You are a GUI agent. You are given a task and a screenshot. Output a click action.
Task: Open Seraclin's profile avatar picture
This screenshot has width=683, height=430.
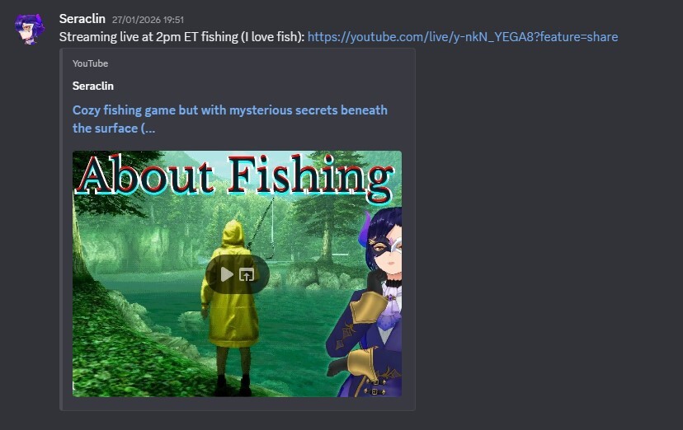tap(29, 29)
